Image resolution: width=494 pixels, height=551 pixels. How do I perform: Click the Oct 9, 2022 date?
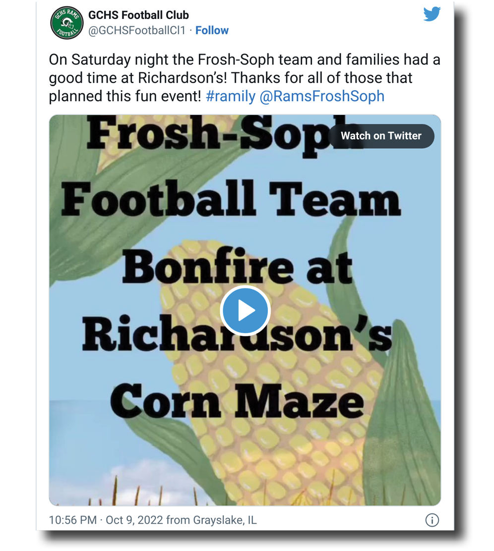(x=134, y=521)
